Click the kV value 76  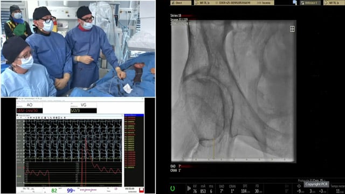pos(195,191)
